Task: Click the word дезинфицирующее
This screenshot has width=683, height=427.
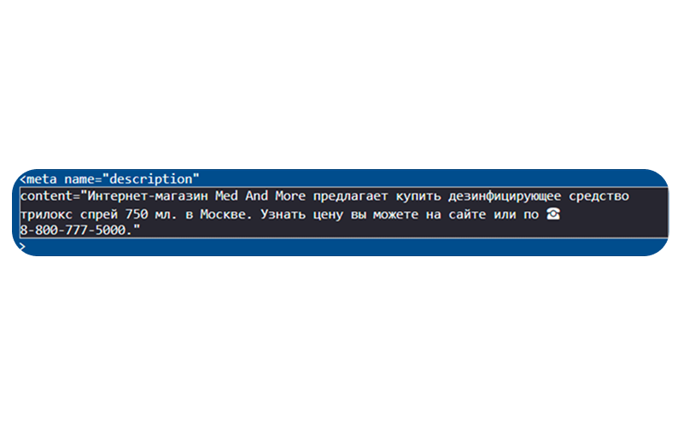Action: coord(505,197)
